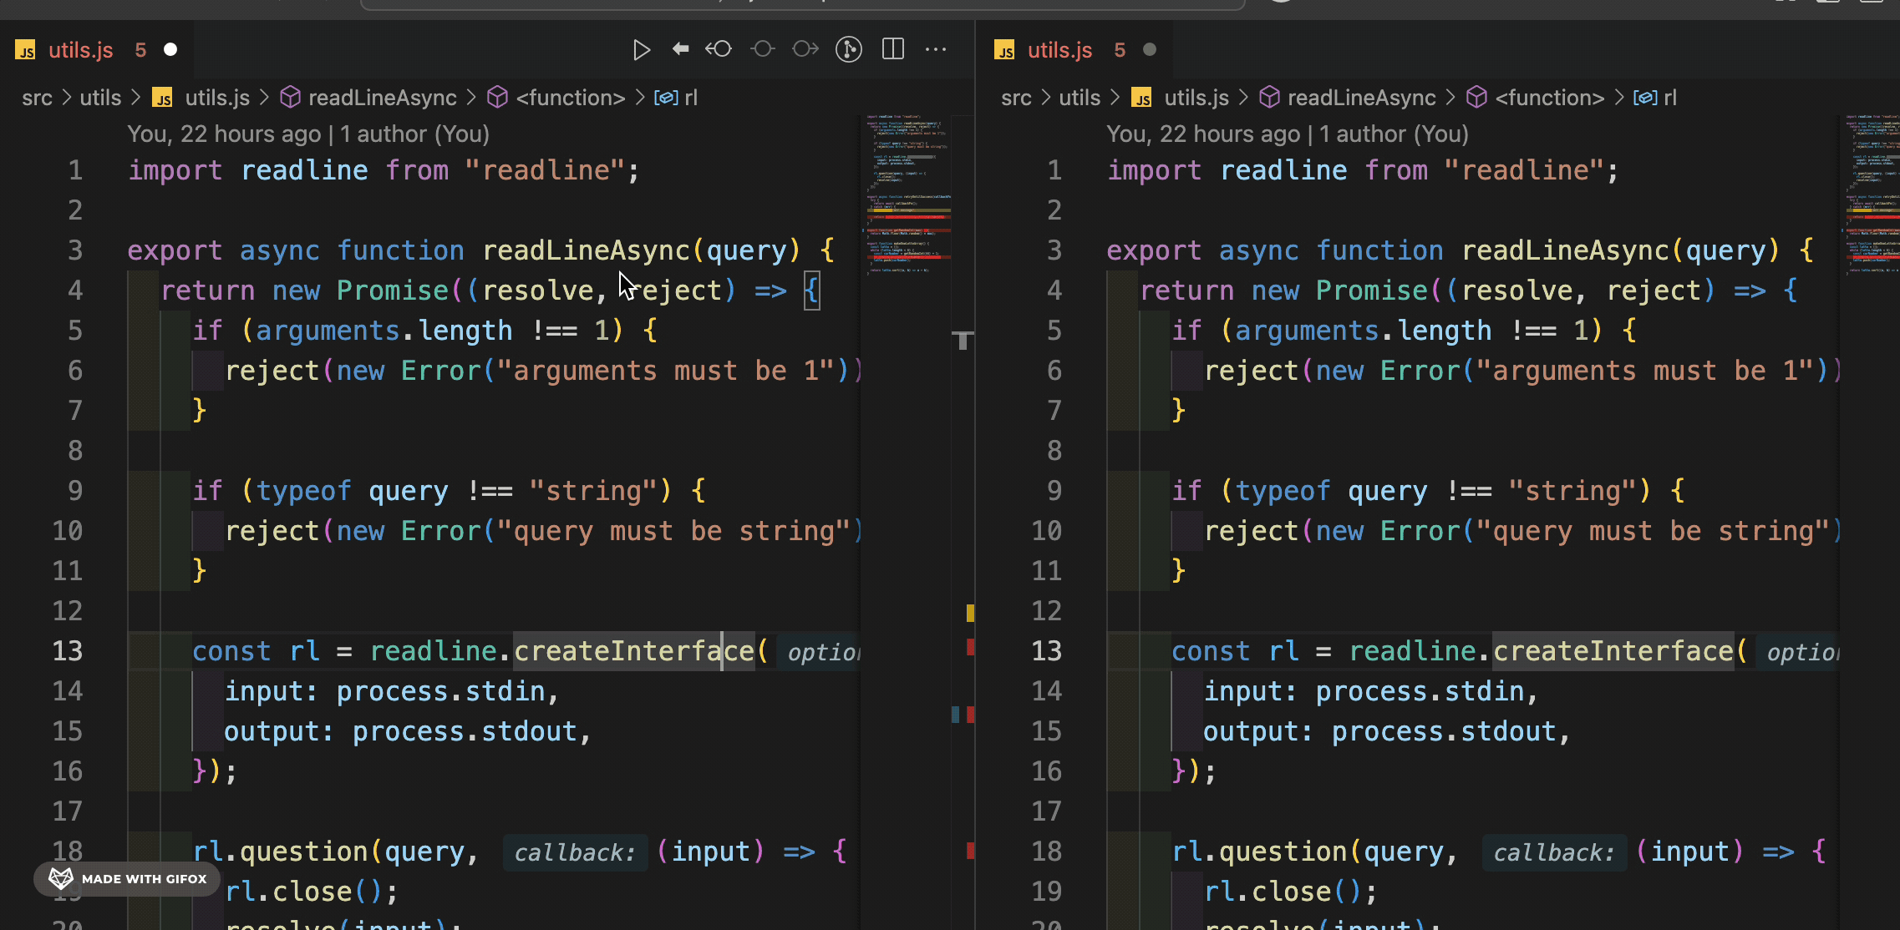1900x930 pixels.
Task: Click the middle commit circle toolbar icon
Action: point(762,49)
